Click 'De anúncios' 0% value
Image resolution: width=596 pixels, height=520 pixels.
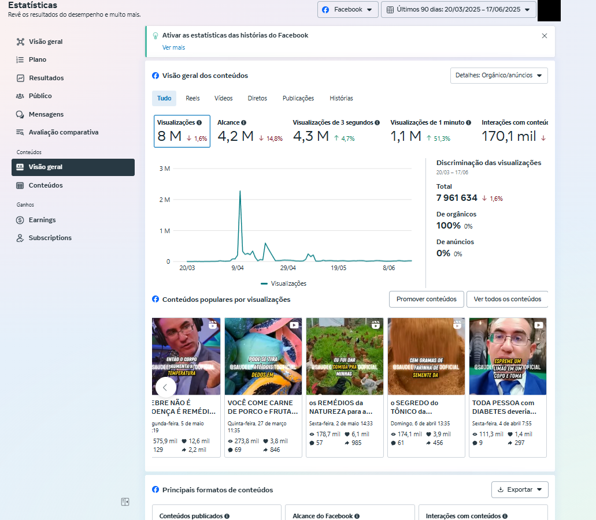pos(443,253)
